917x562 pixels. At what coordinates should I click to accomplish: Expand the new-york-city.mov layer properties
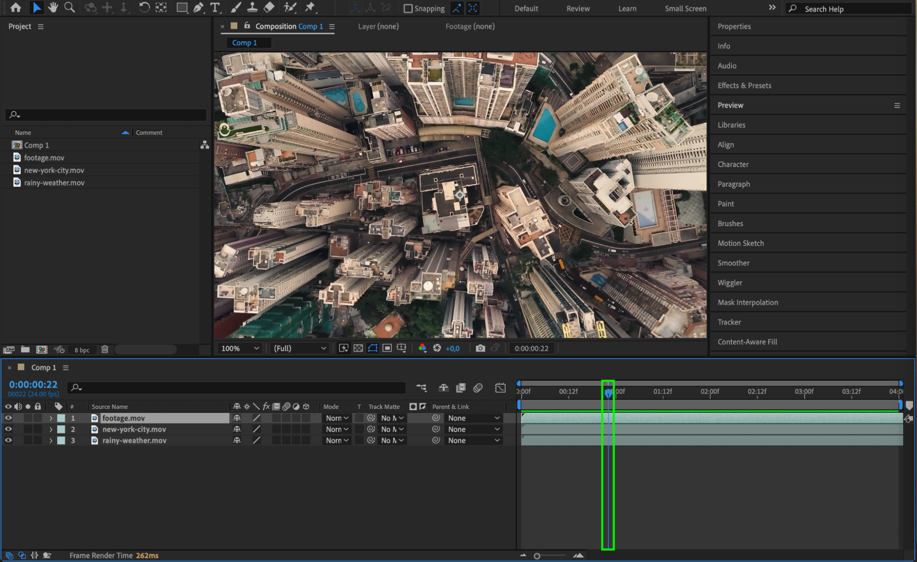click(51, 429)
